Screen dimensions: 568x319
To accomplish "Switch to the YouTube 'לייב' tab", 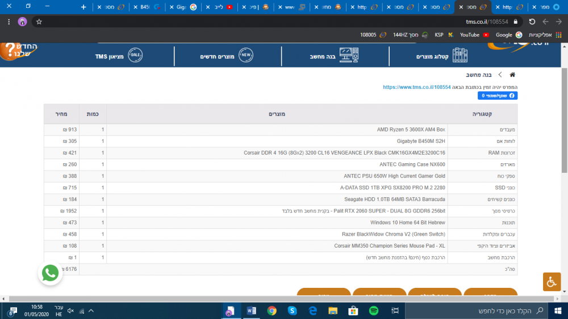I will [219, 7].
